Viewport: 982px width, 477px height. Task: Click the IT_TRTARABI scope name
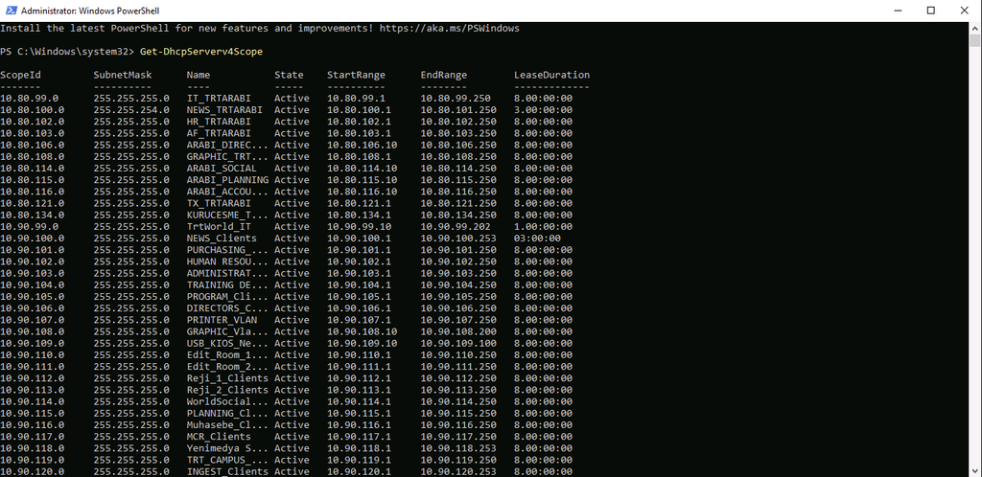pos(219,98)
